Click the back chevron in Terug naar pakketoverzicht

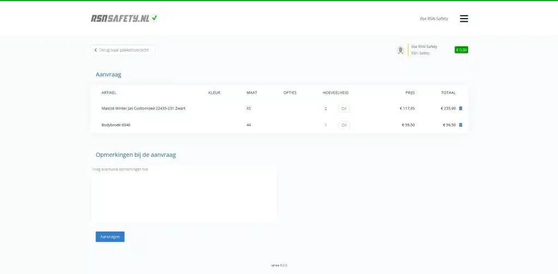95,50
